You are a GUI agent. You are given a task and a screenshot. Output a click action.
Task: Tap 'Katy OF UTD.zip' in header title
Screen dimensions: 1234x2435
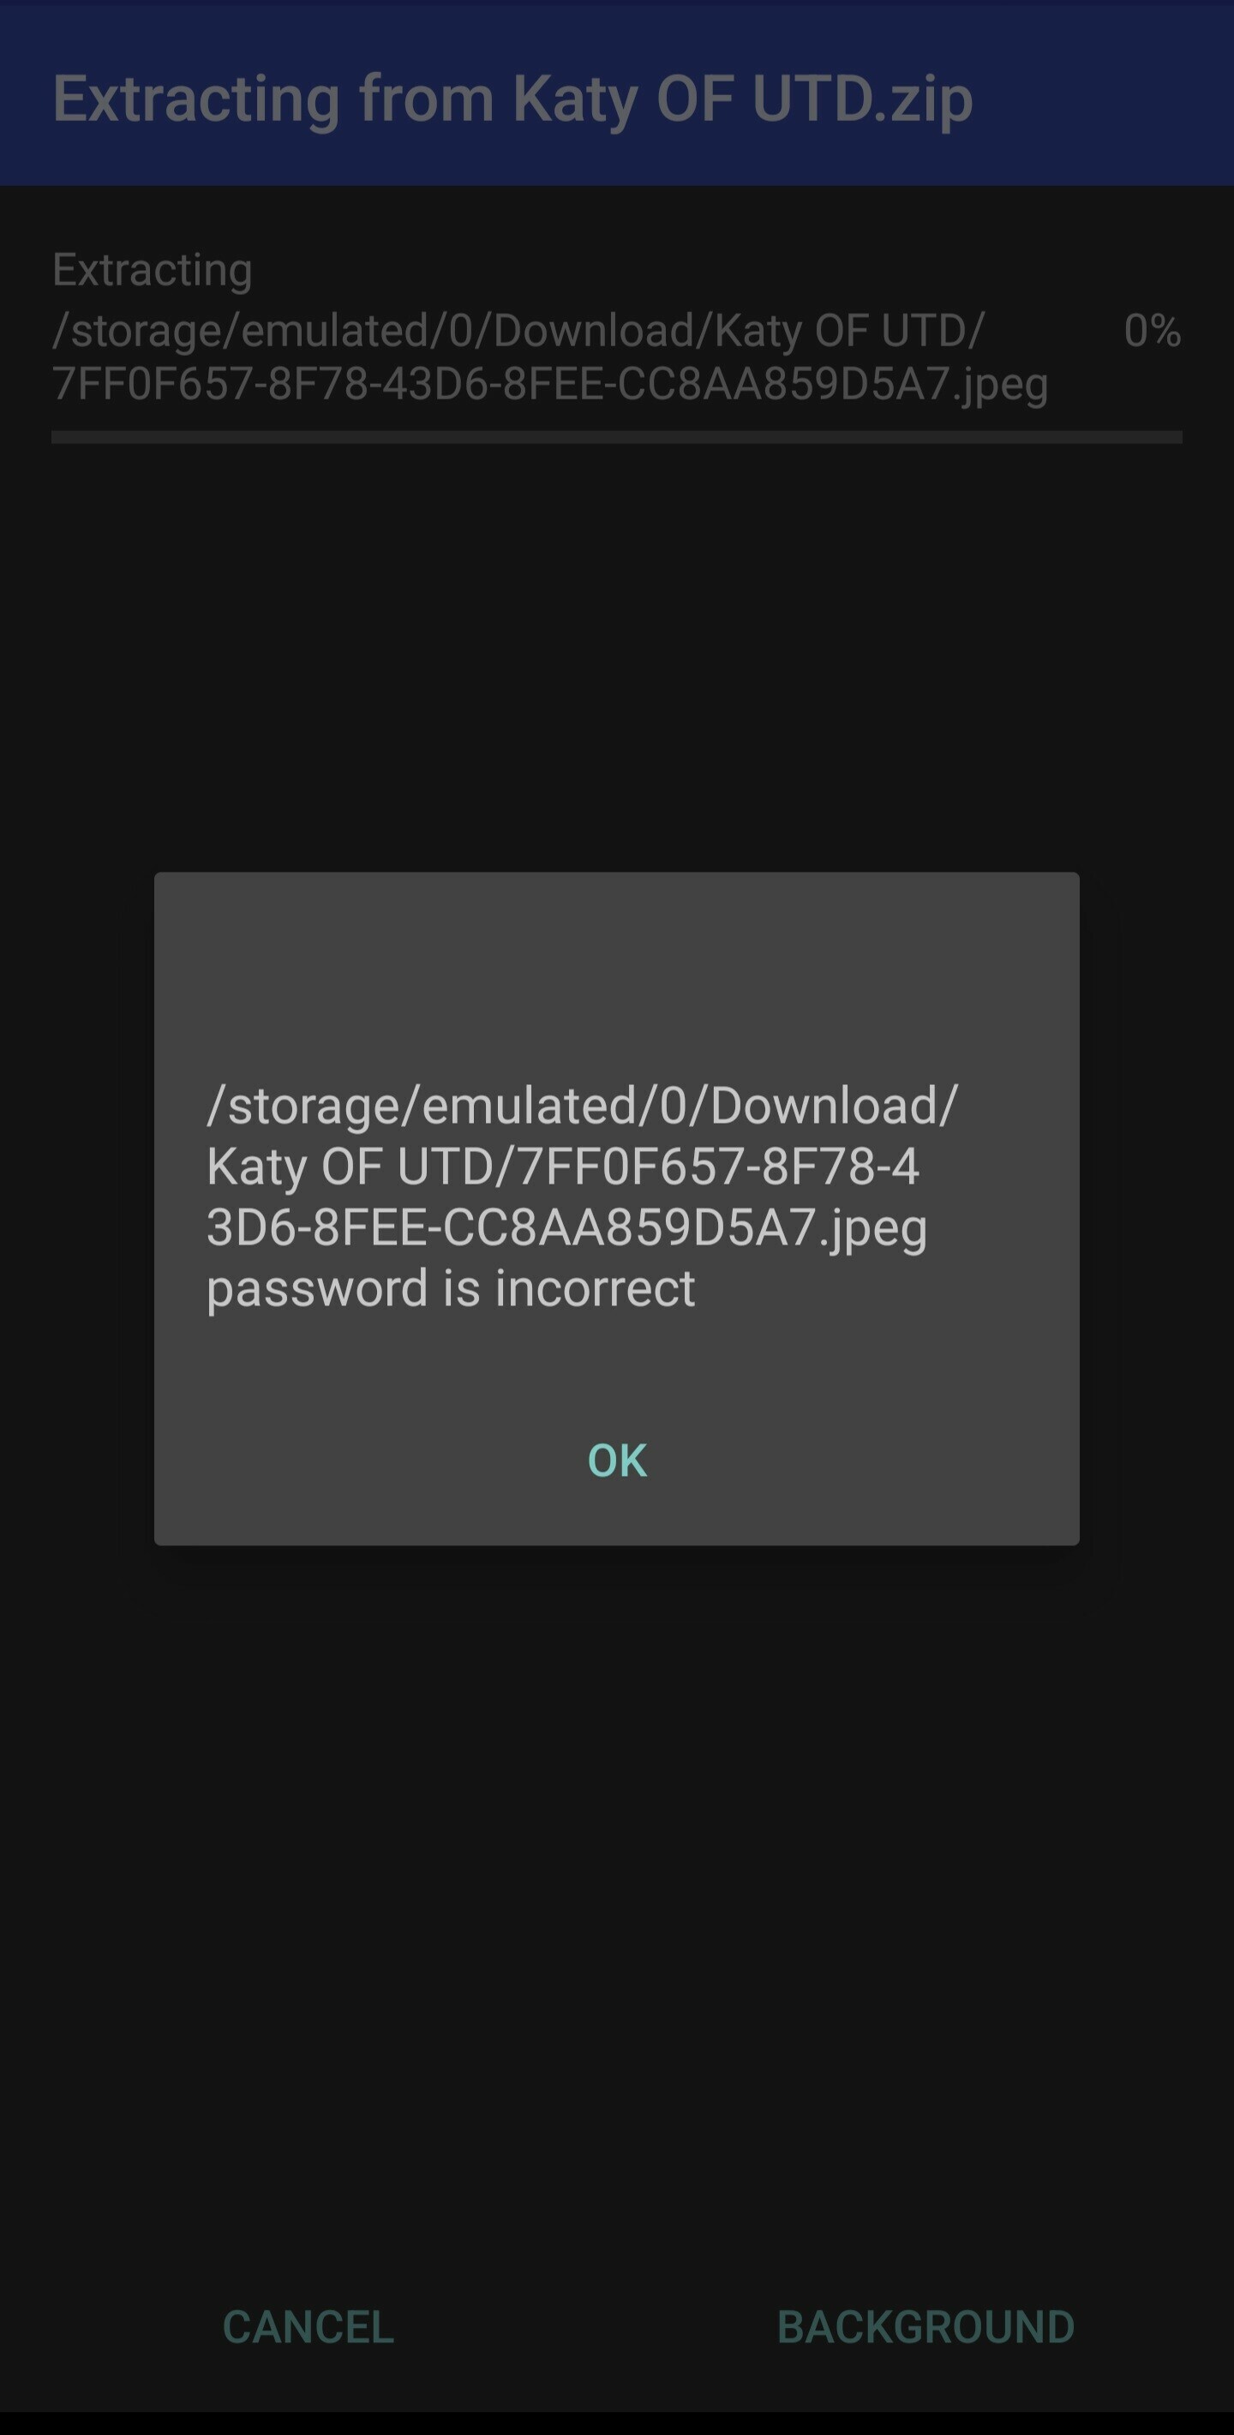[743, 99]
